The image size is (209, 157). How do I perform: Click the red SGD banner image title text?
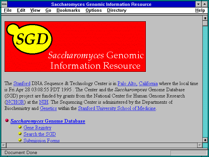coord(96,60)
